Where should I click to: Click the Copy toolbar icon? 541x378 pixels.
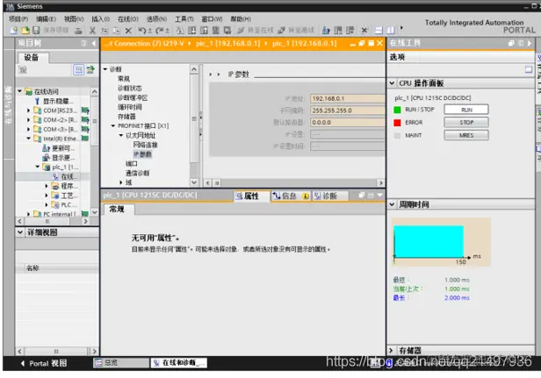coord(105,31)
